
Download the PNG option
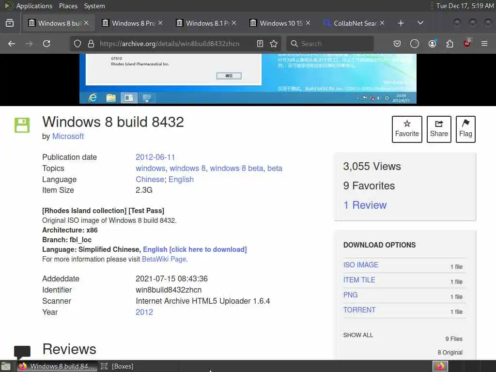pyautogui.click(x=351, y=295)
